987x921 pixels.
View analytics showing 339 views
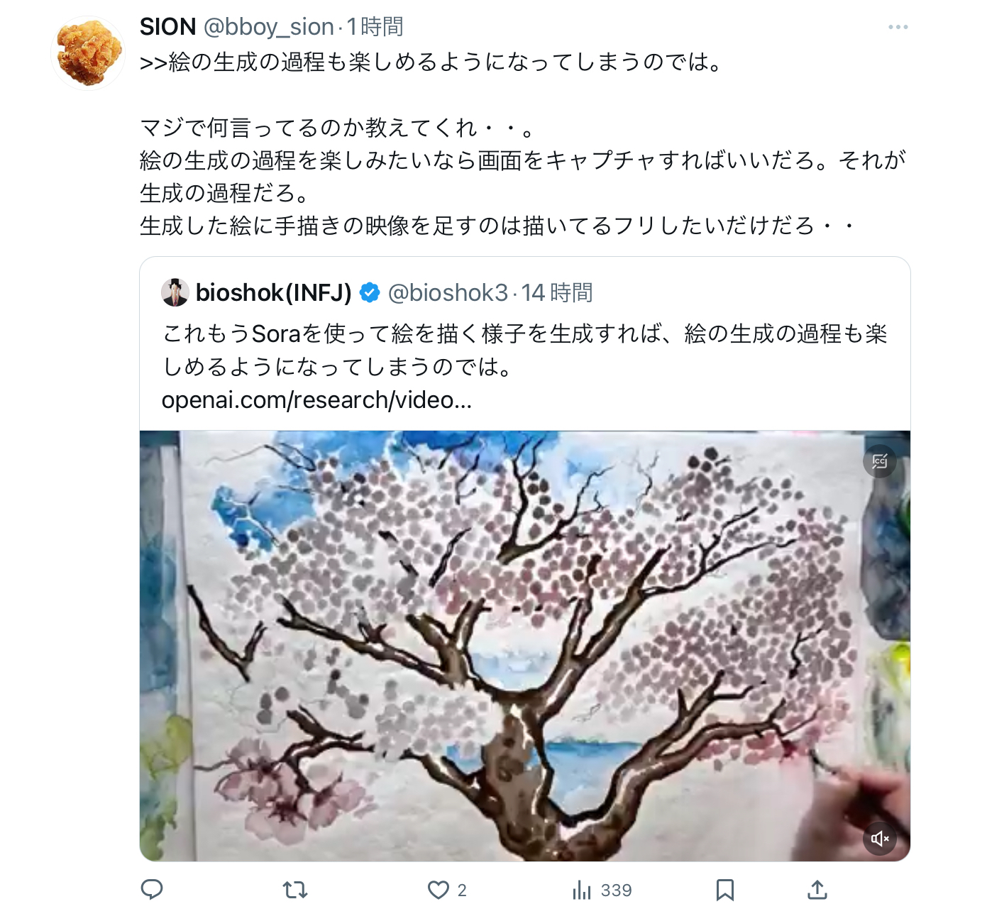[x=602, y=890]
